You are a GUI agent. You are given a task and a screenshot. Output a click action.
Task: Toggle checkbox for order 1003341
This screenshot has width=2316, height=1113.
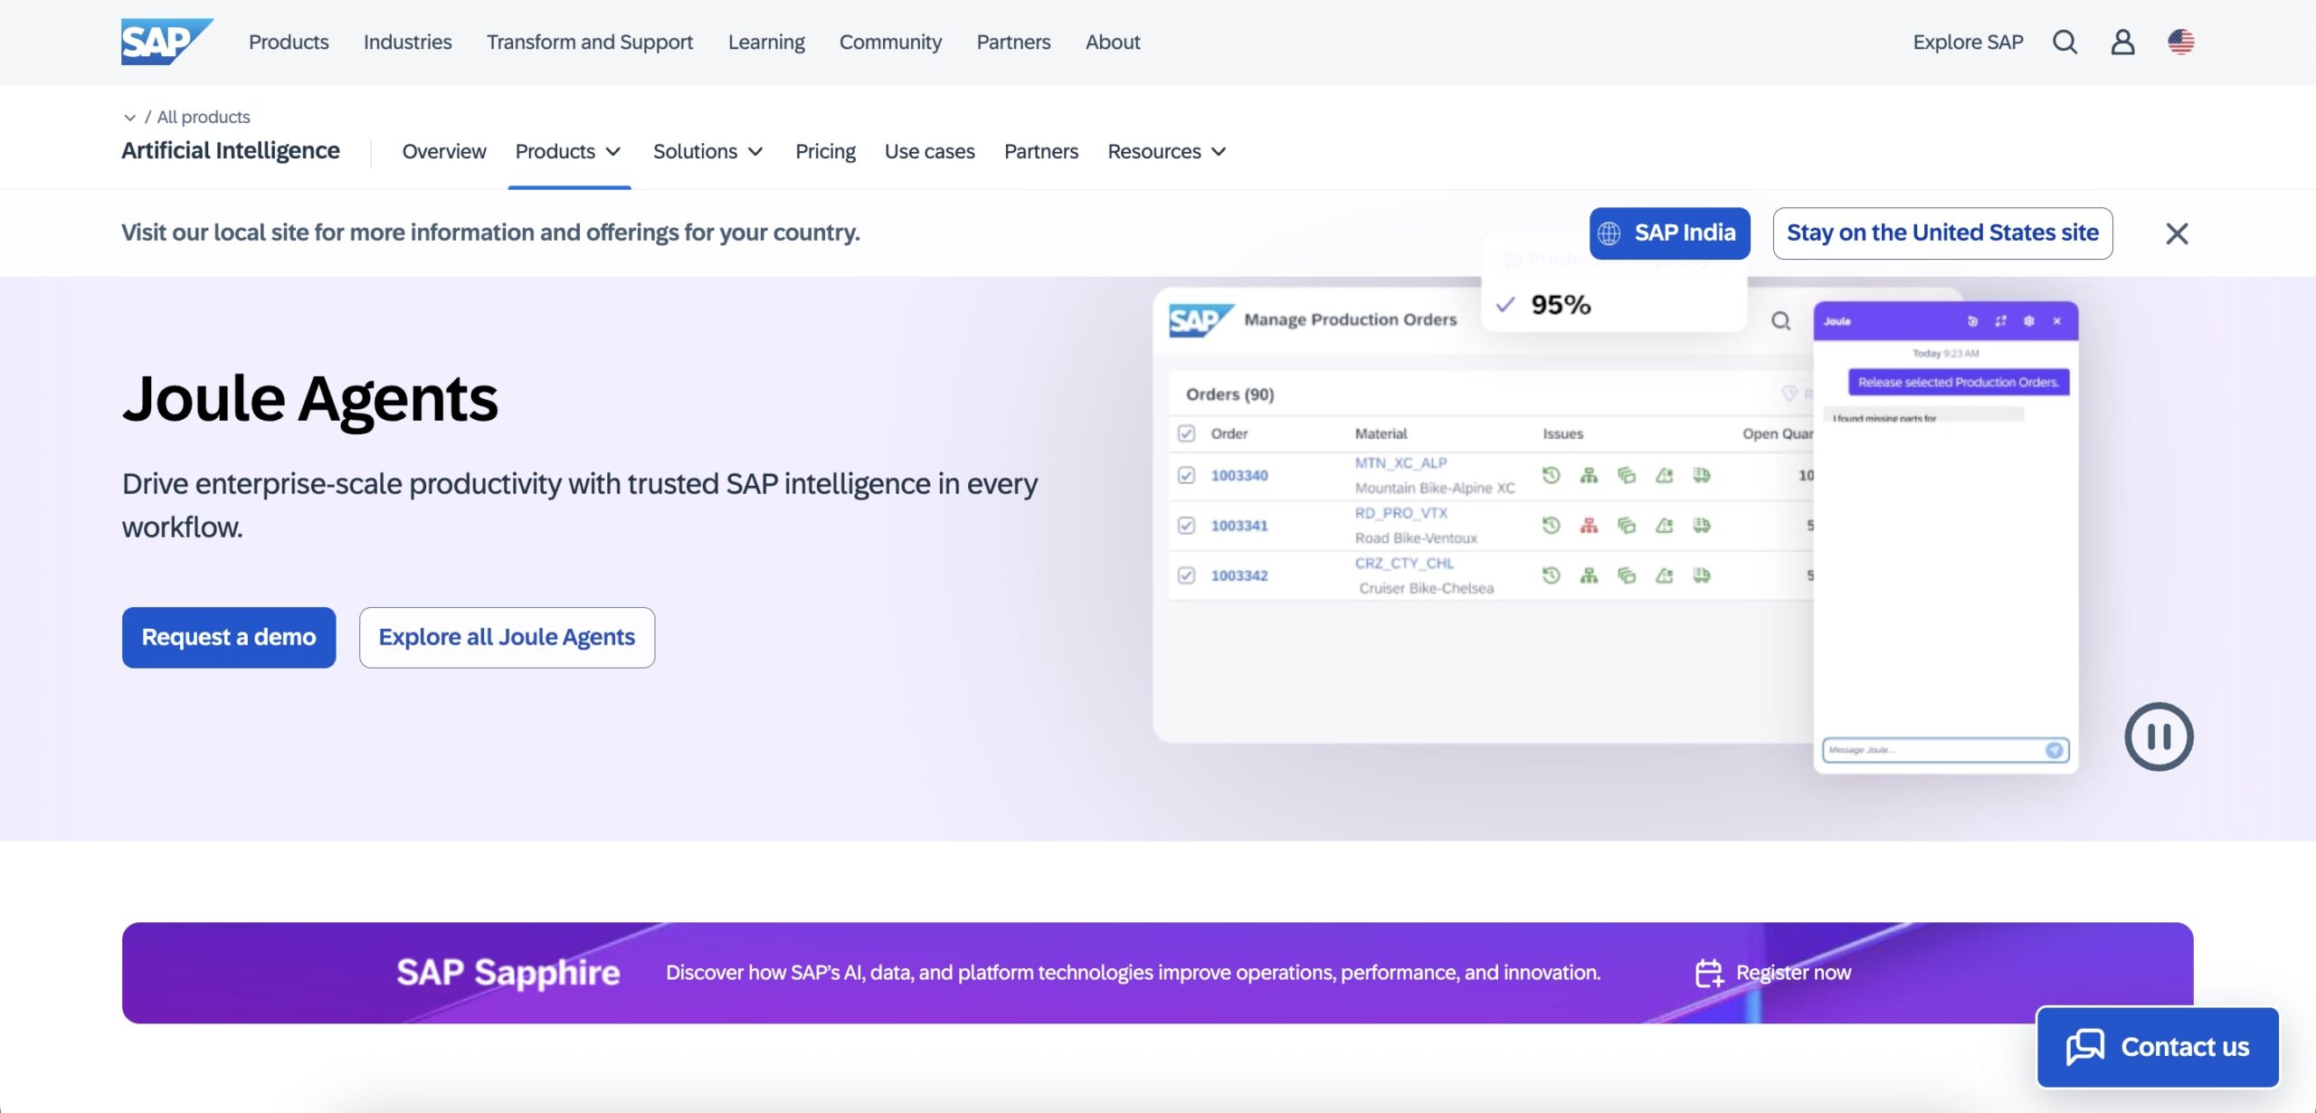point(1186,526)
